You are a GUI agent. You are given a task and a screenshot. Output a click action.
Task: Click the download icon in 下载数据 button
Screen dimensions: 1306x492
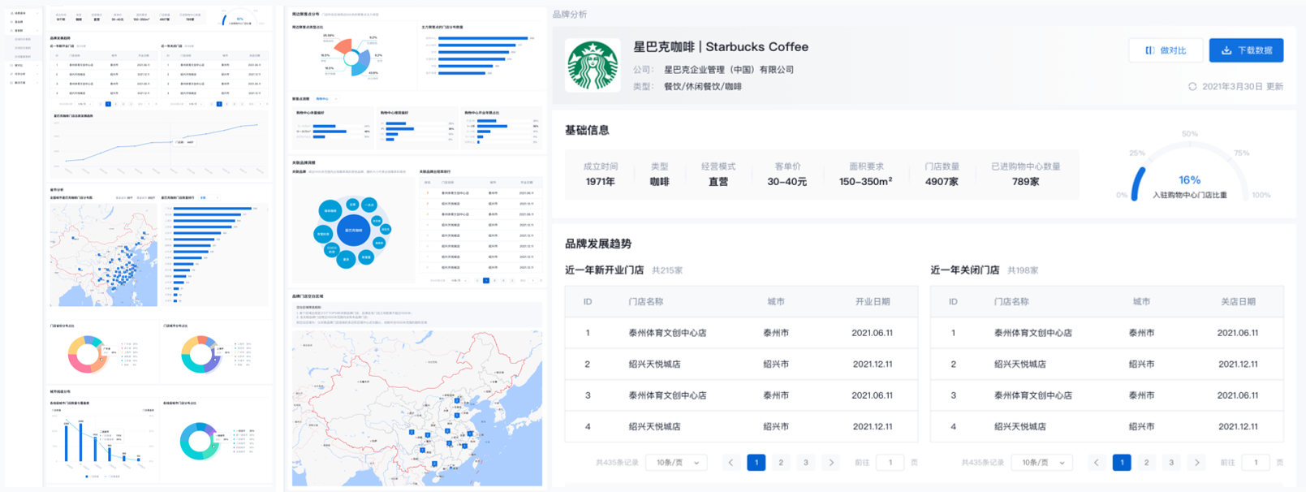click(x=1226, y=50)
